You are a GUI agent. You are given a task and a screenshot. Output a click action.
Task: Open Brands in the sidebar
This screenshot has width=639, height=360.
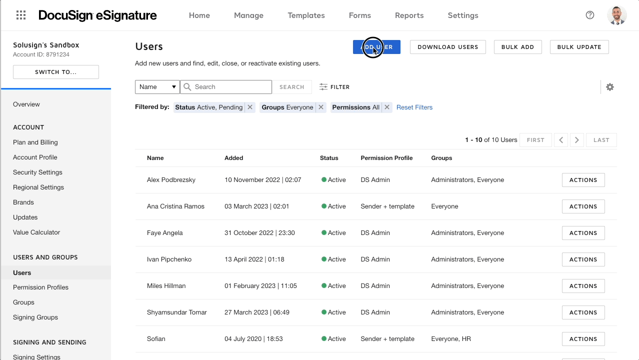(x=23, y=202)
